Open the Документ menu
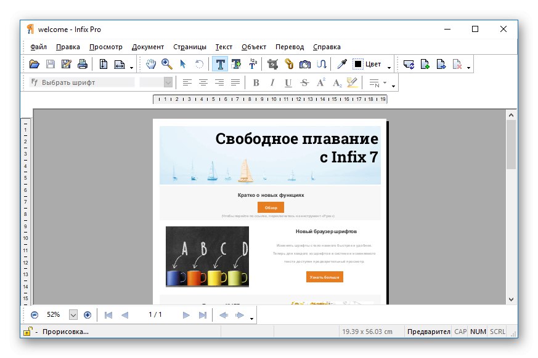The image size is (538, 358). pos(148,47)
